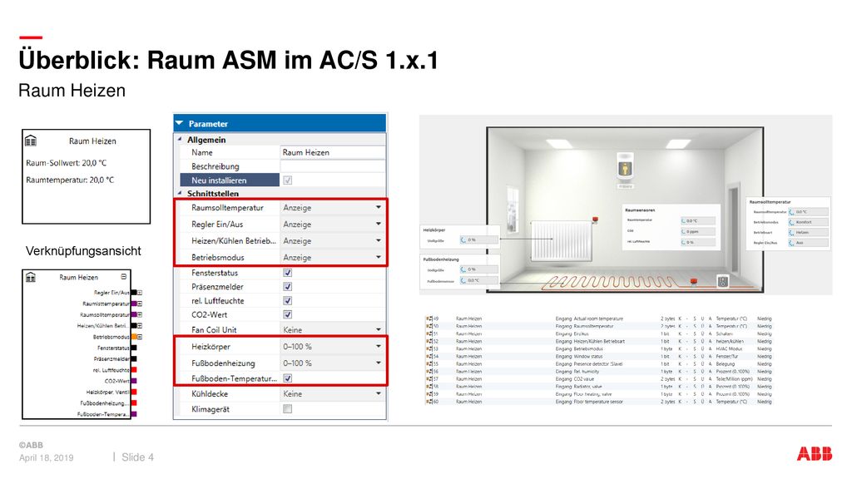
Task: Click the thermostat device icon on the room floor
Action: [x=723, y=281]
